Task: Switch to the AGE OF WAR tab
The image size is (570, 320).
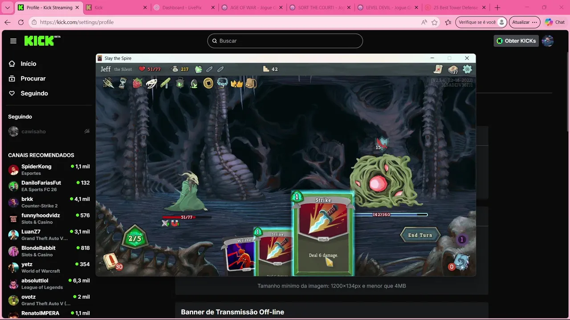Action: [251, 8]
